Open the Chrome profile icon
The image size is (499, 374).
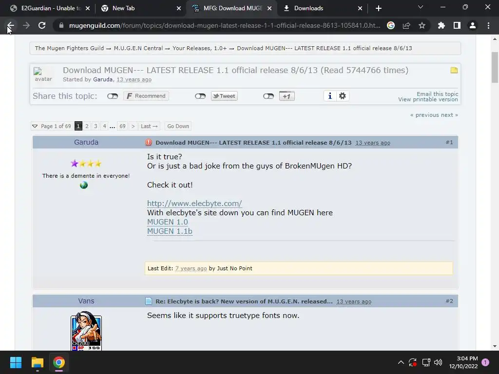[473, 25]
